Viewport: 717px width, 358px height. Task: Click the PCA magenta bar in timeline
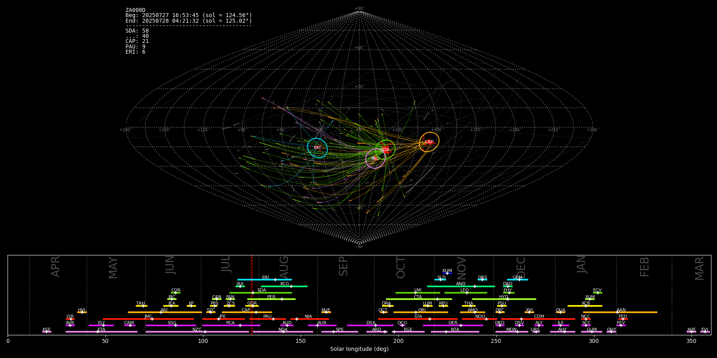point(231,325)
